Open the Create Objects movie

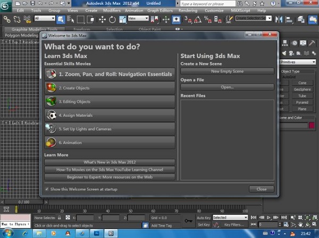point(110,88)
